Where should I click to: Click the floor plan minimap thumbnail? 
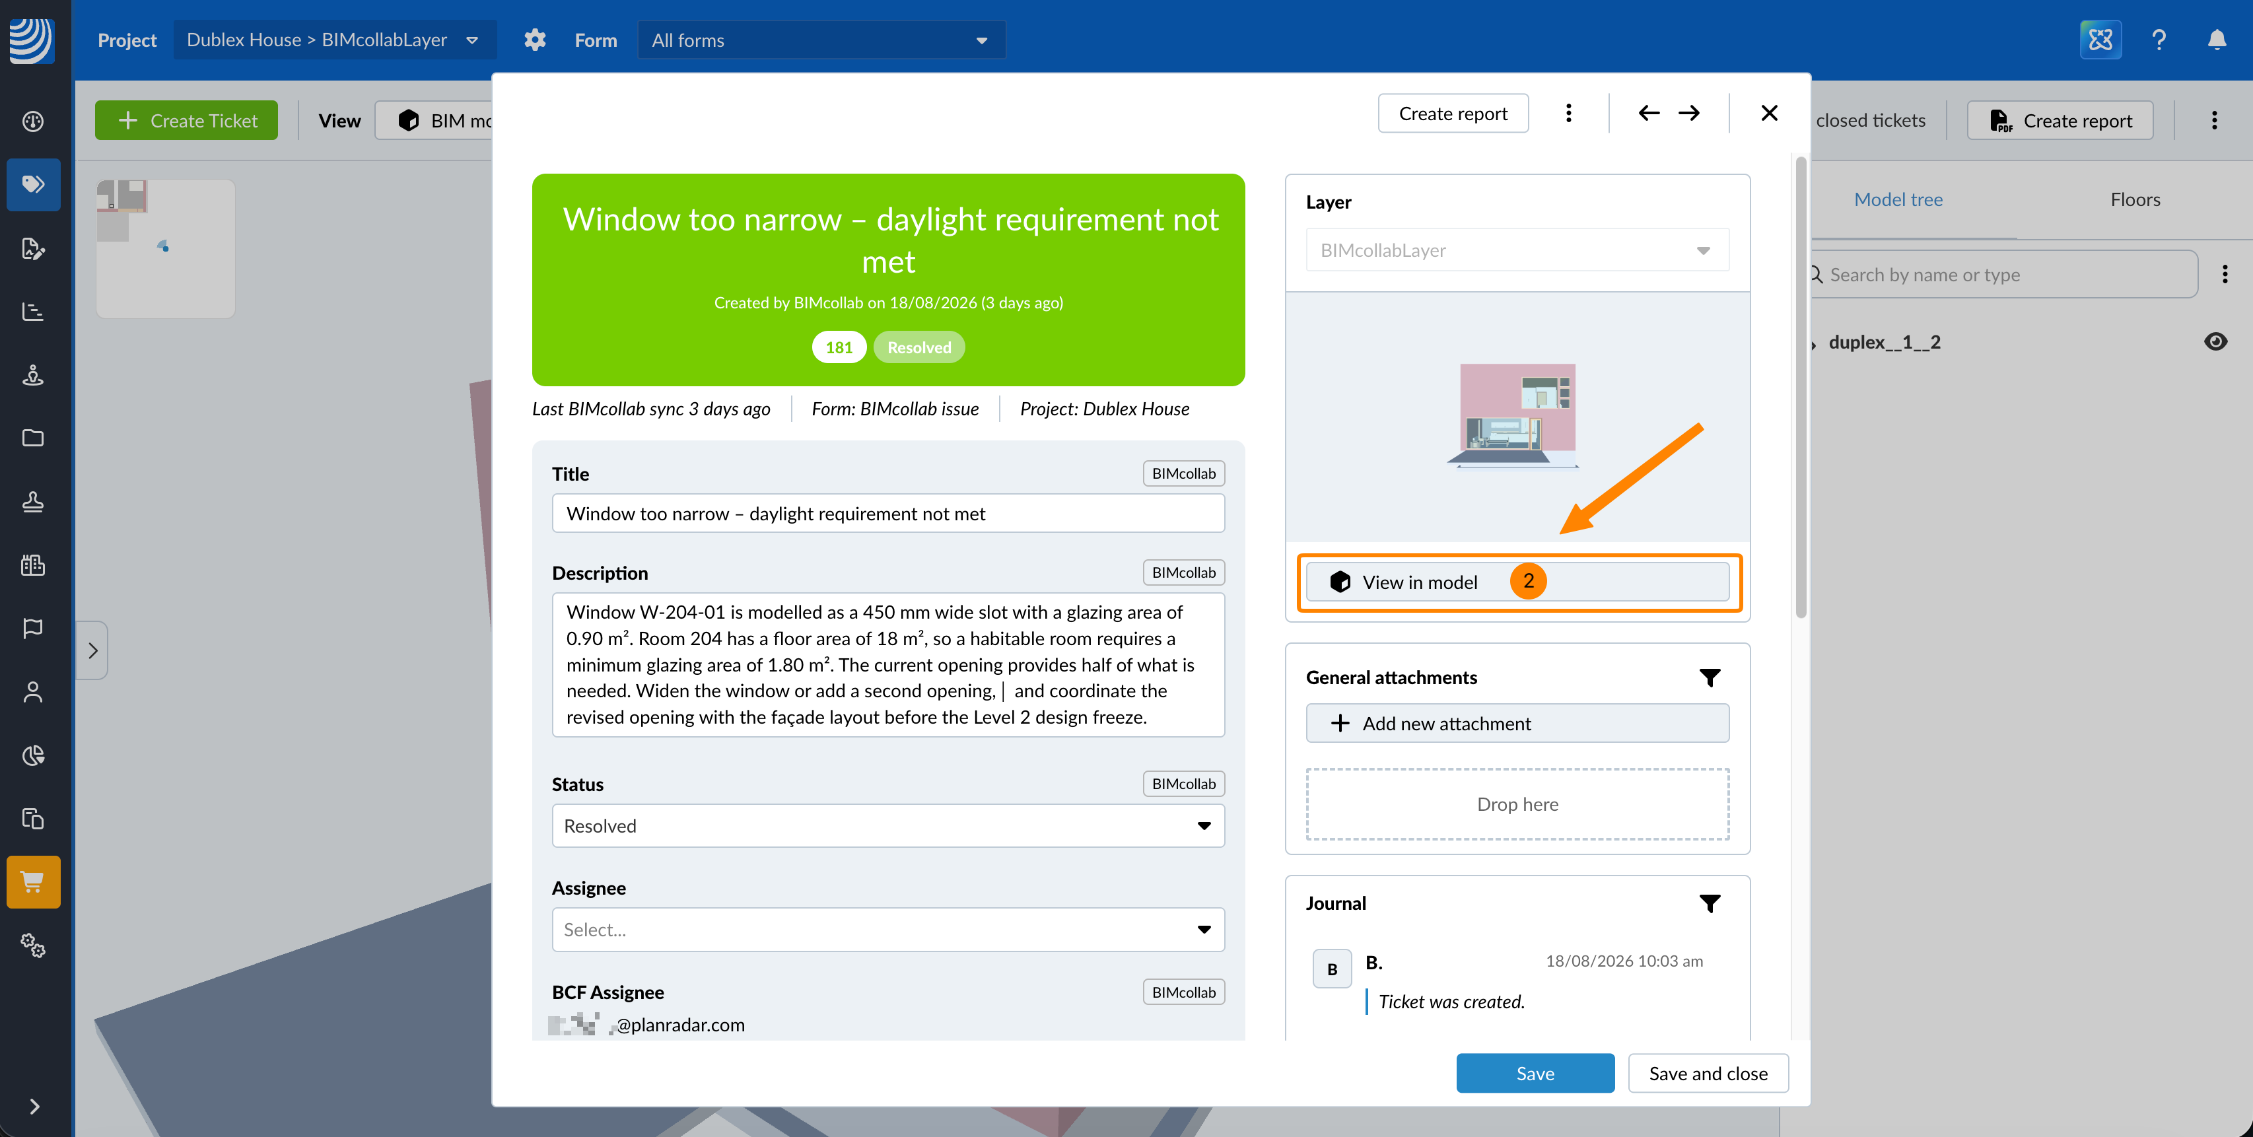[165, 248]
